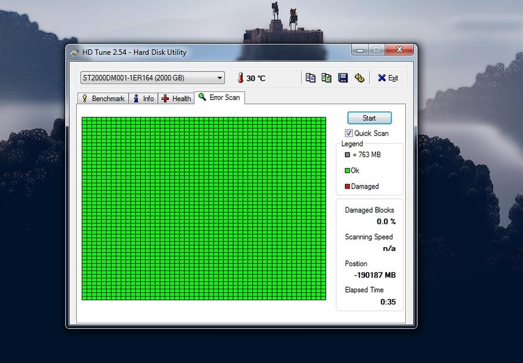523x363 pixels.
Task: Open the drive selection dropdown
Action: pos(153,78)
